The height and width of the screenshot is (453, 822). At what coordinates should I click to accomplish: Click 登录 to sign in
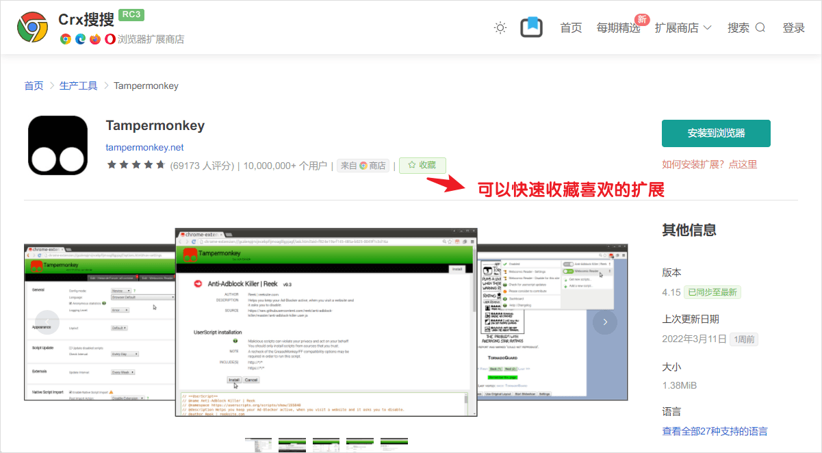tap(794, 28)
